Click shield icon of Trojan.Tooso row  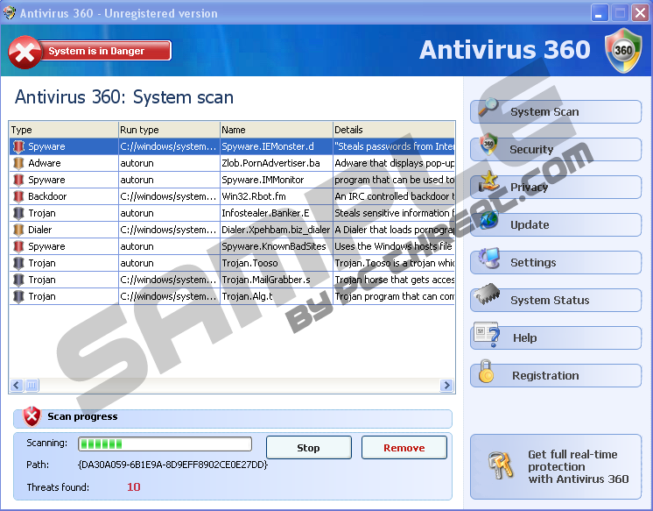pos(18,263)
